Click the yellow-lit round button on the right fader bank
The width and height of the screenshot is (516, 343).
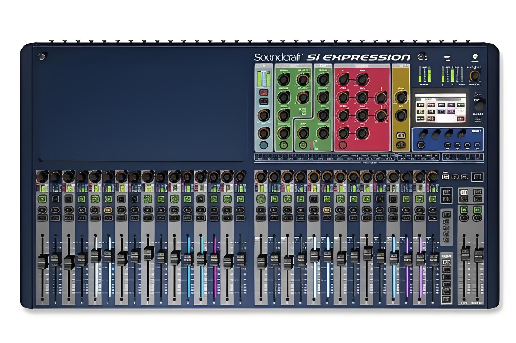[327, 210]
